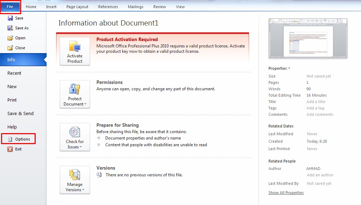Screen dimensions: 361x205
Task: Click 'Document properties and author's name' text
Action: pyautogui.click(x=143, y=138)
